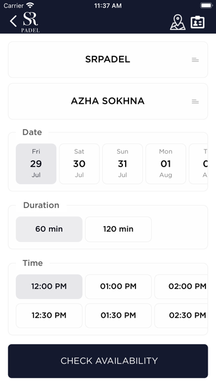This screenshot has width=216, height=384.
Task: Select Sat 30 Jul date
Action: click(79, 164)
